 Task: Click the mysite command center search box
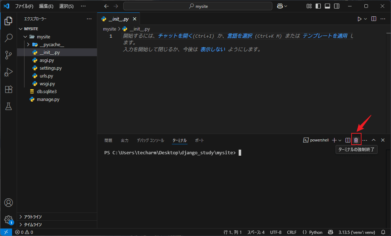[x=198, y=6]
